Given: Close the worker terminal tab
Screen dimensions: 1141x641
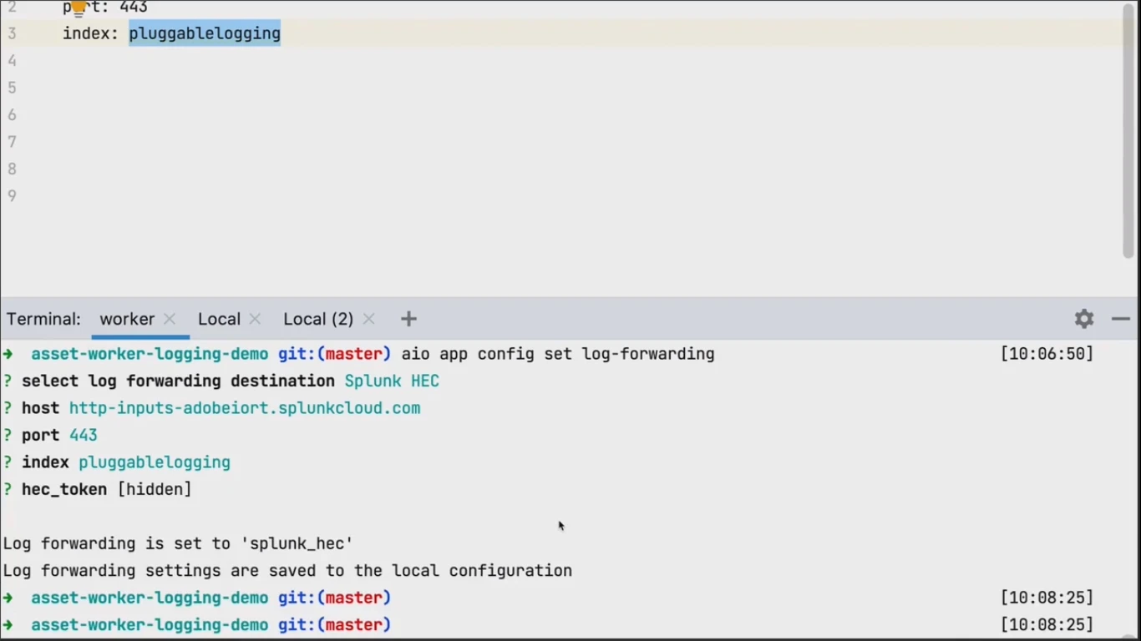Looking at the screenshot, I should pos(170,319).
